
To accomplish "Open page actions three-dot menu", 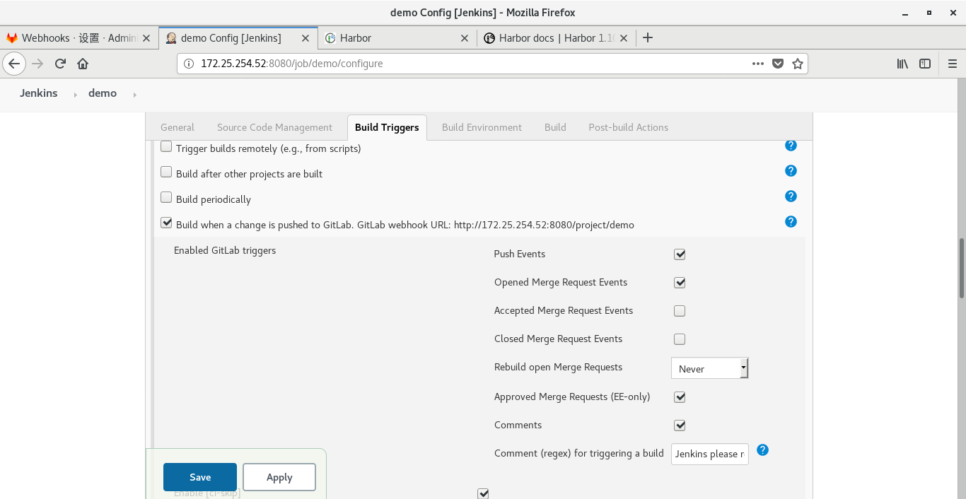I will click(758, 64).
